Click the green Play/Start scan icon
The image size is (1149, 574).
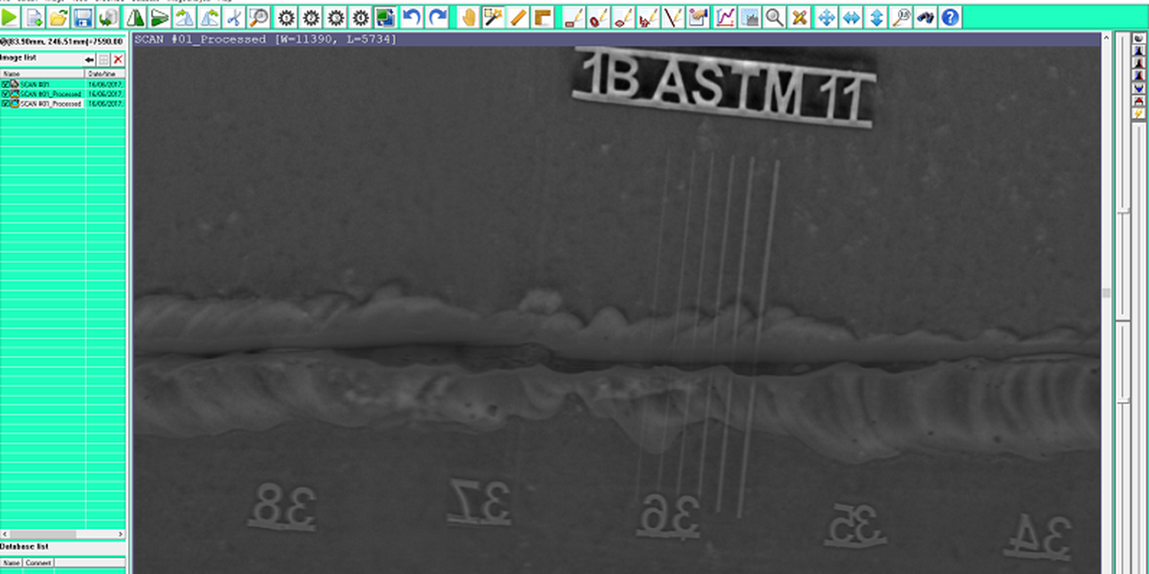point(10,16)
